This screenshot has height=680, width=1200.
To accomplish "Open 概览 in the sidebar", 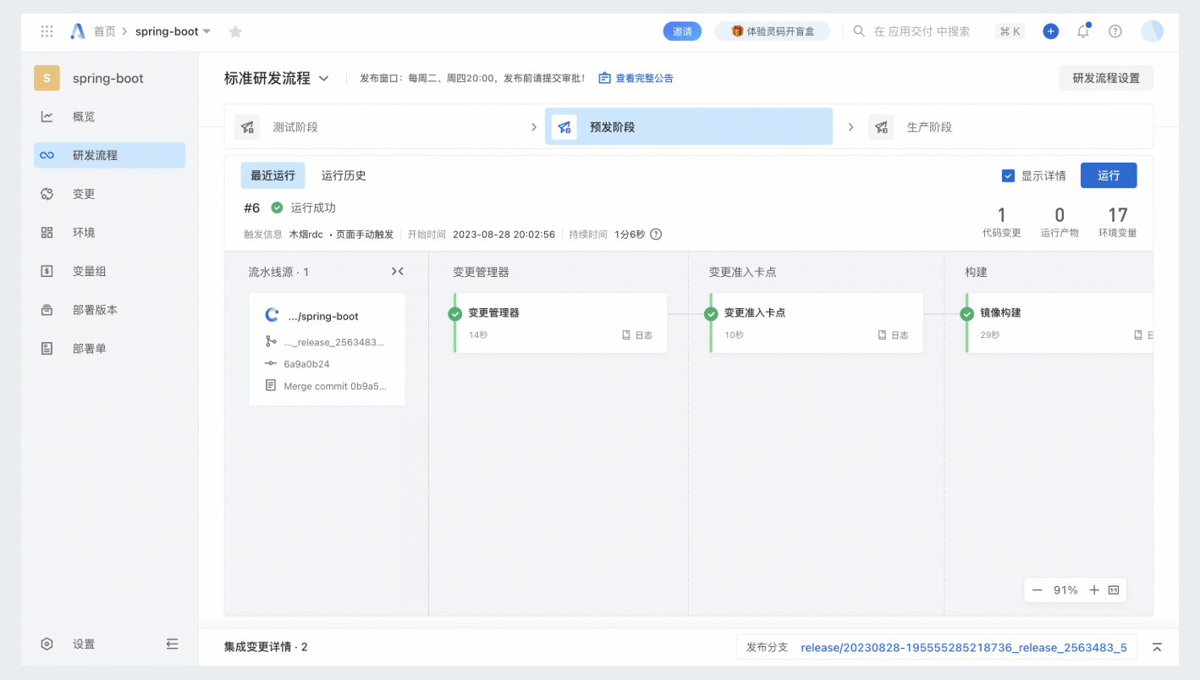I will [x=109, y=117].
